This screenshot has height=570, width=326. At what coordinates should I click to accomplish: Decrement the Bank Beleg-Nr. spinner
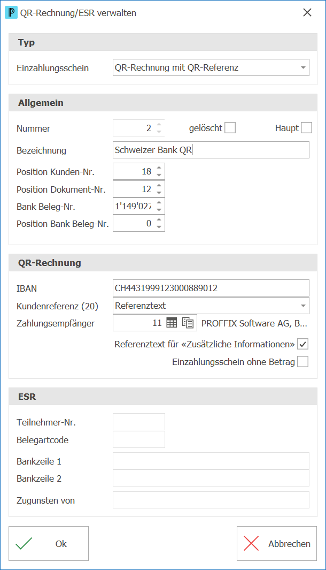(x=159, y=209)
